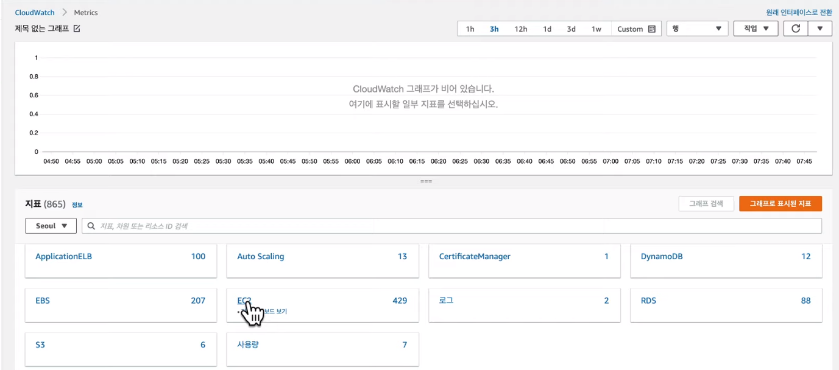This screenshot has height=370, width=839.
Task: Open the 정보 info link
Action: [77, 205]
